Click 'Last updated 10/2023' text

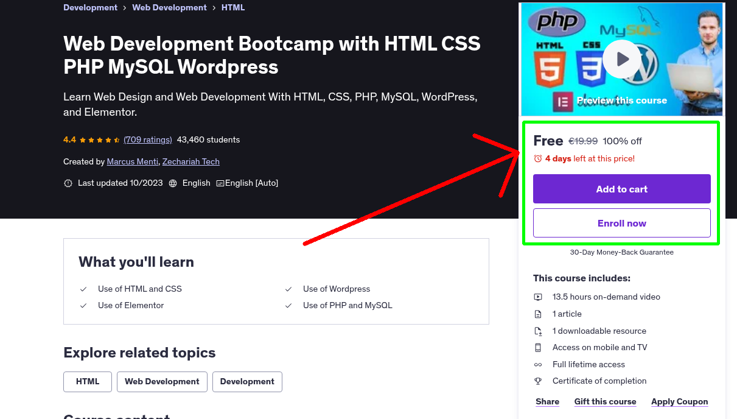click(121, 183)
